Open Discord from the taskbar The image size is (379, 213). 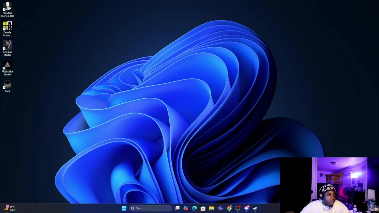click(x=247, y=208)
